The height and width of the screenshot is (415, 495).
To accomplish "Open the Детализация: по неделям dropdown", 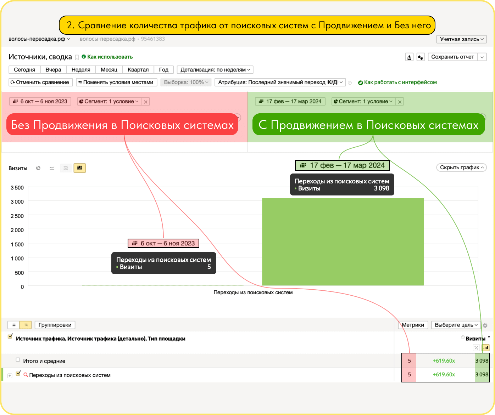I will point(215,70).
